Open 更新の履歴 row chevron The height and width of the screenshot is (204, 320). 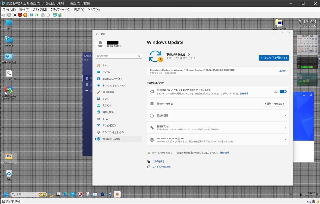[285, 116]
